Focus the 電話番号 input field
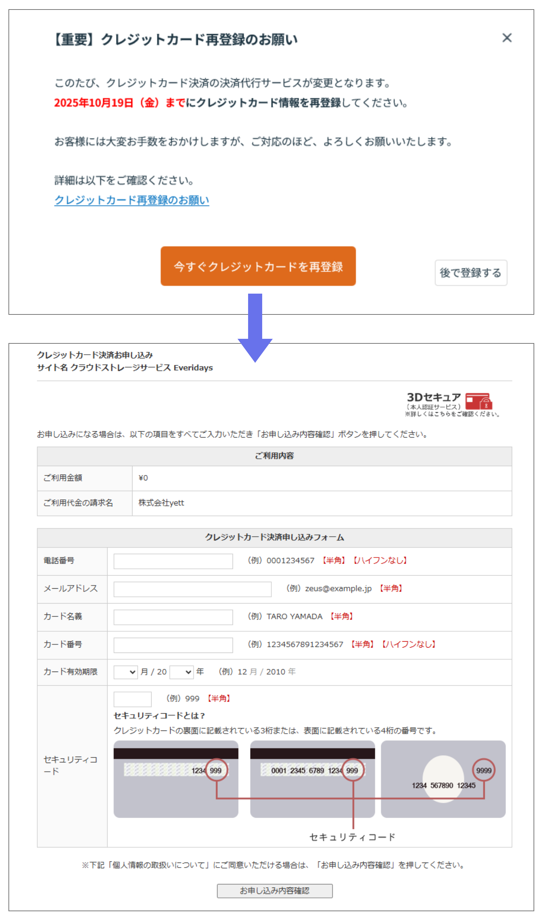The image size is (542, 919). click(x=173, y=561)
